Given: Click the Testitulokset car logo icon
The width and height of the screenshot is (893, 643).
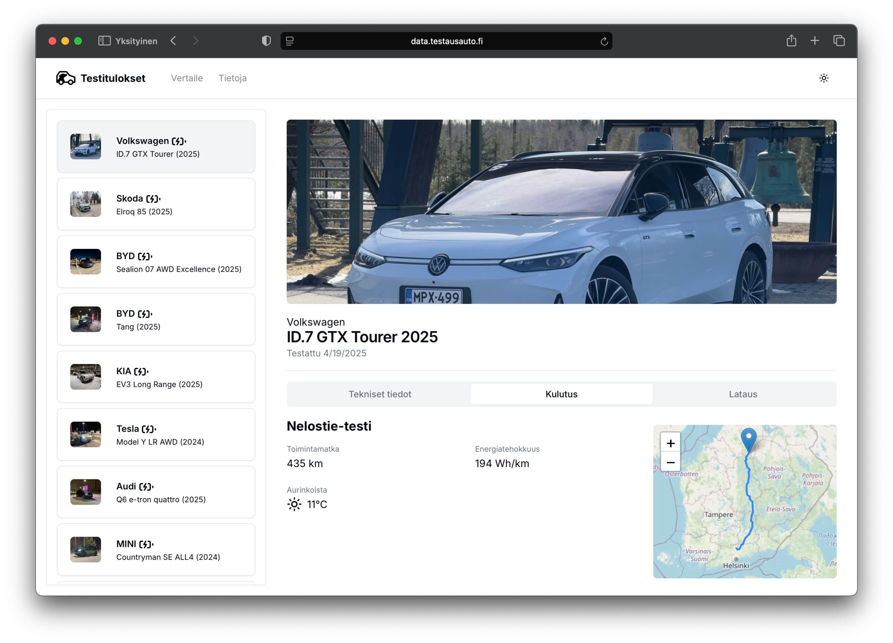Looking at the screenshot, I should coord(65,78).
